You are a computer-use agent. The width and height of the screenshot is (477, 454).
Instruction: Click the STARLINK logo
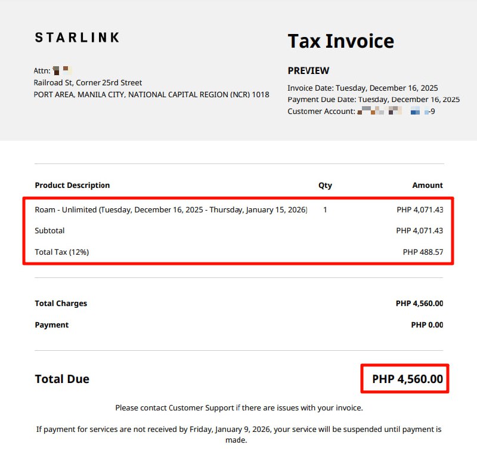tap(77, 38)
